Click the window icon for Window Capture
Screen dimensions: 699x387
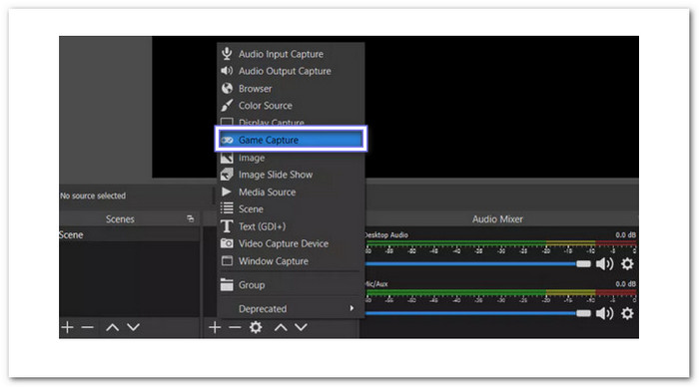click(227, 260)
